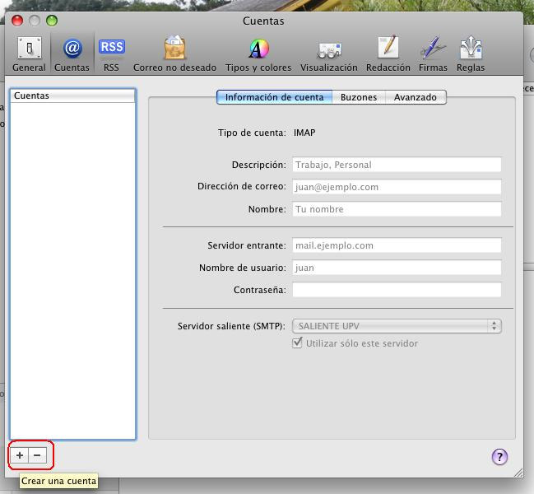Open the RSS preferences pane
The width and height of the screenshot is (534, 494).
click(x=111, y=54)
